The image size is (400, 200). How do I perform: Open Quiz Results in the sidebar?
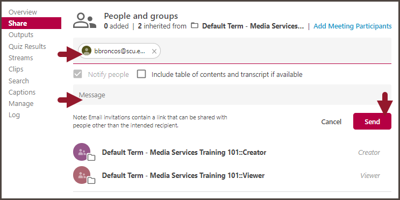27,46
